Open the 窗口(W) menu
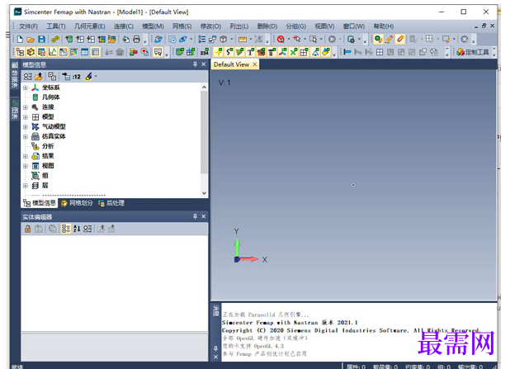 point(354,26)
